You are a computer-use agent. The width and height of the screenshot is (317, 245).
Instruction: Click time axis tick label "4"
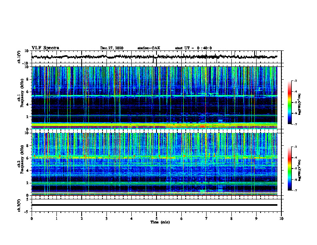tap(132, 219)
